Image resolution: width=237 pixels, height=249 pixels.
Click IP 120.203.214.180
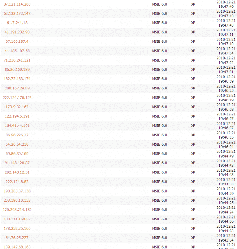point(17,210)
